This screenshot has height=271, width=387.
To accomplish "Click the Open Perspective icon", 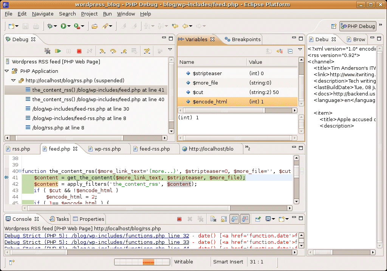I will point(334,26).
